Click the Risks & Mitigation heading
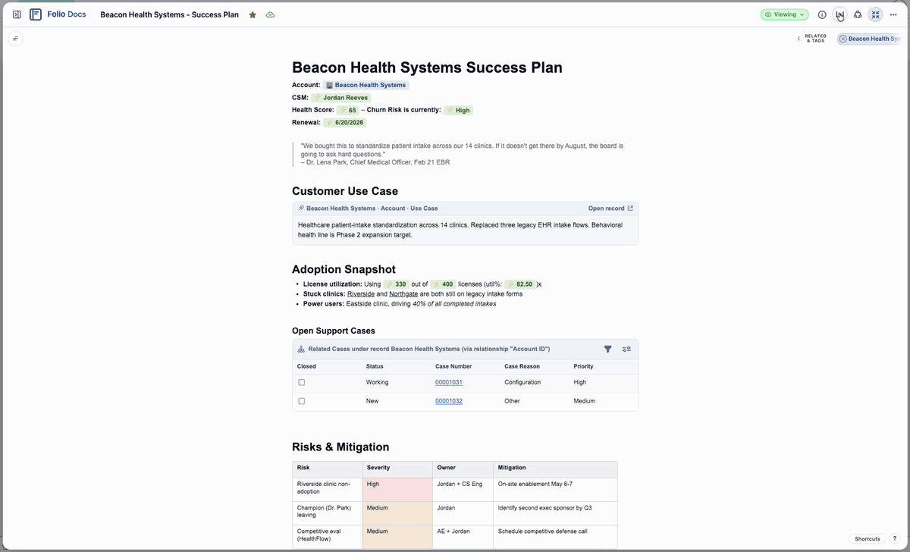Image resolution: width=910 pixels, height=552 pixels. [340, 447]
